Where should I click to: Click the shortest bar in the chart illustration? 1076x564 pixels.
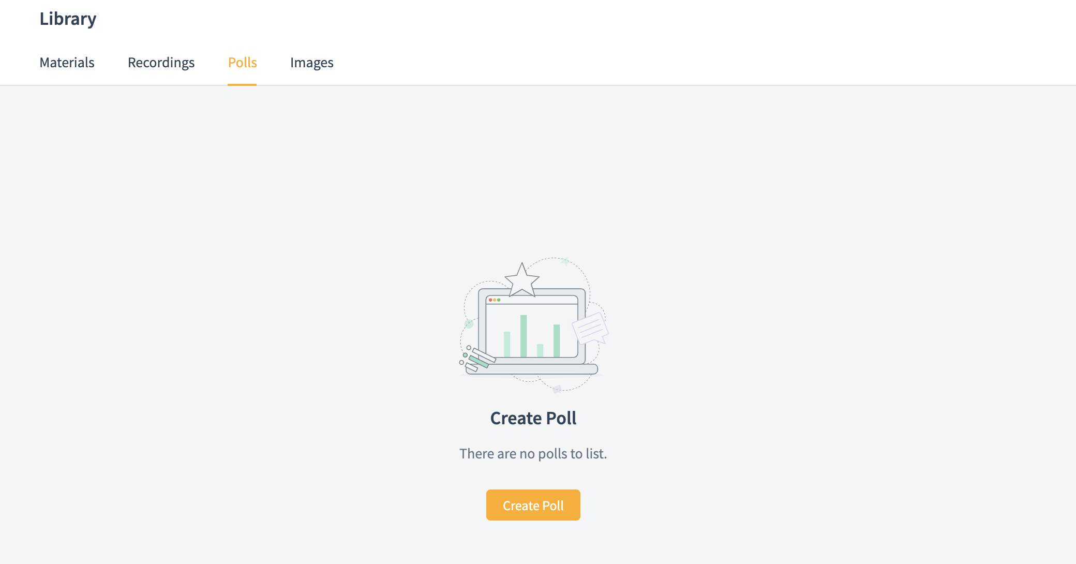540,350
